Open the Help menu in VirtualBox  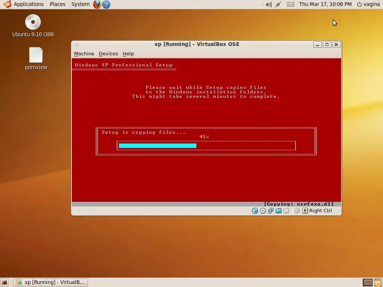point(128,54)
